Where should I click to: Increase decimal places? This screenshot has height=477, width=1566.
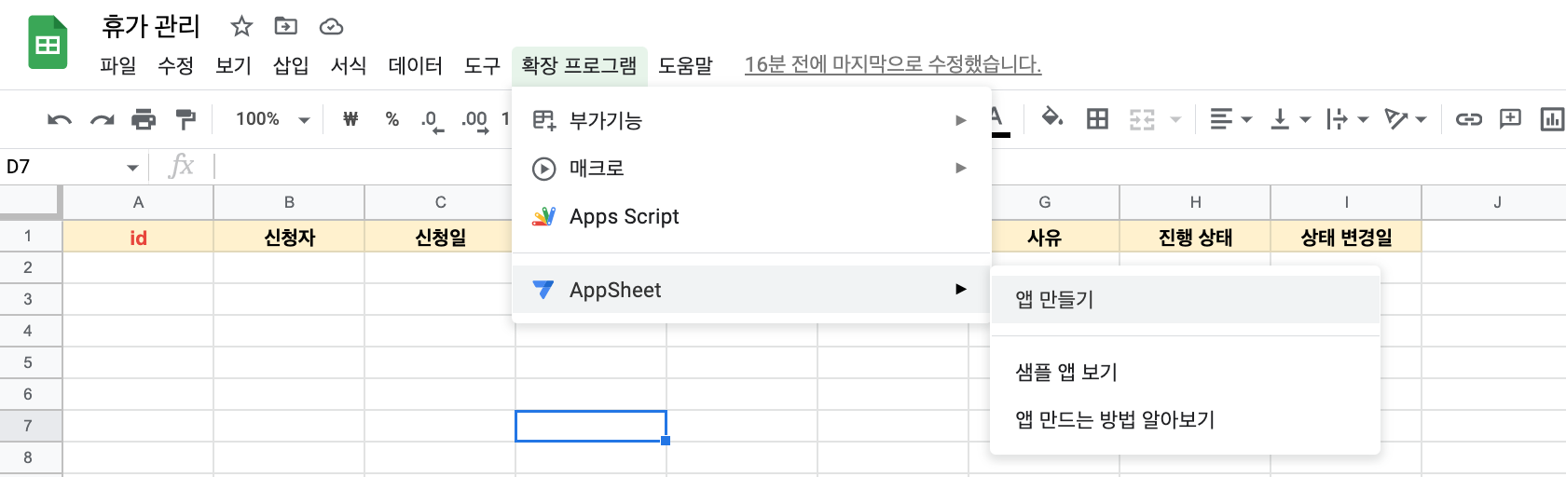tap(475, 121)
